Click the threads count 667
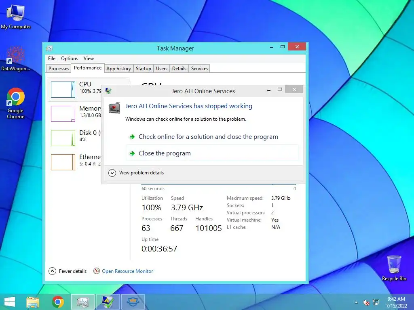414x310 pixels. (x=177, y=228)
